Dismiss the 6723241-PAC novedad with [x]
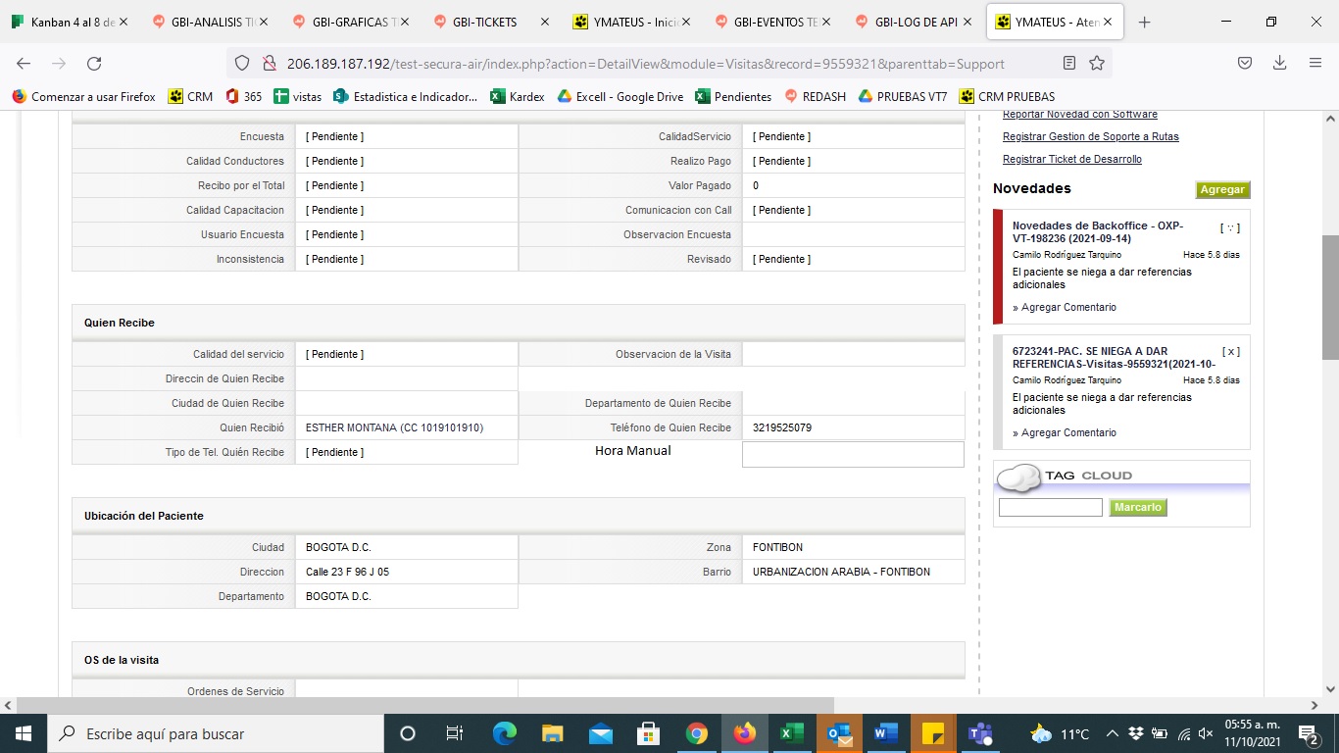1339x753 pixels. pos(1230,352)
